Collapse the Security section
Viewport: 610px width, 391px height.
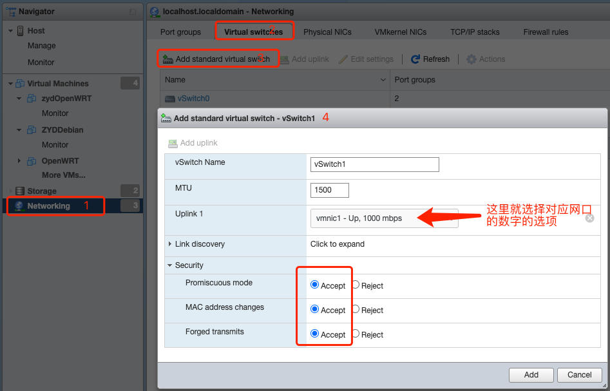169,265
